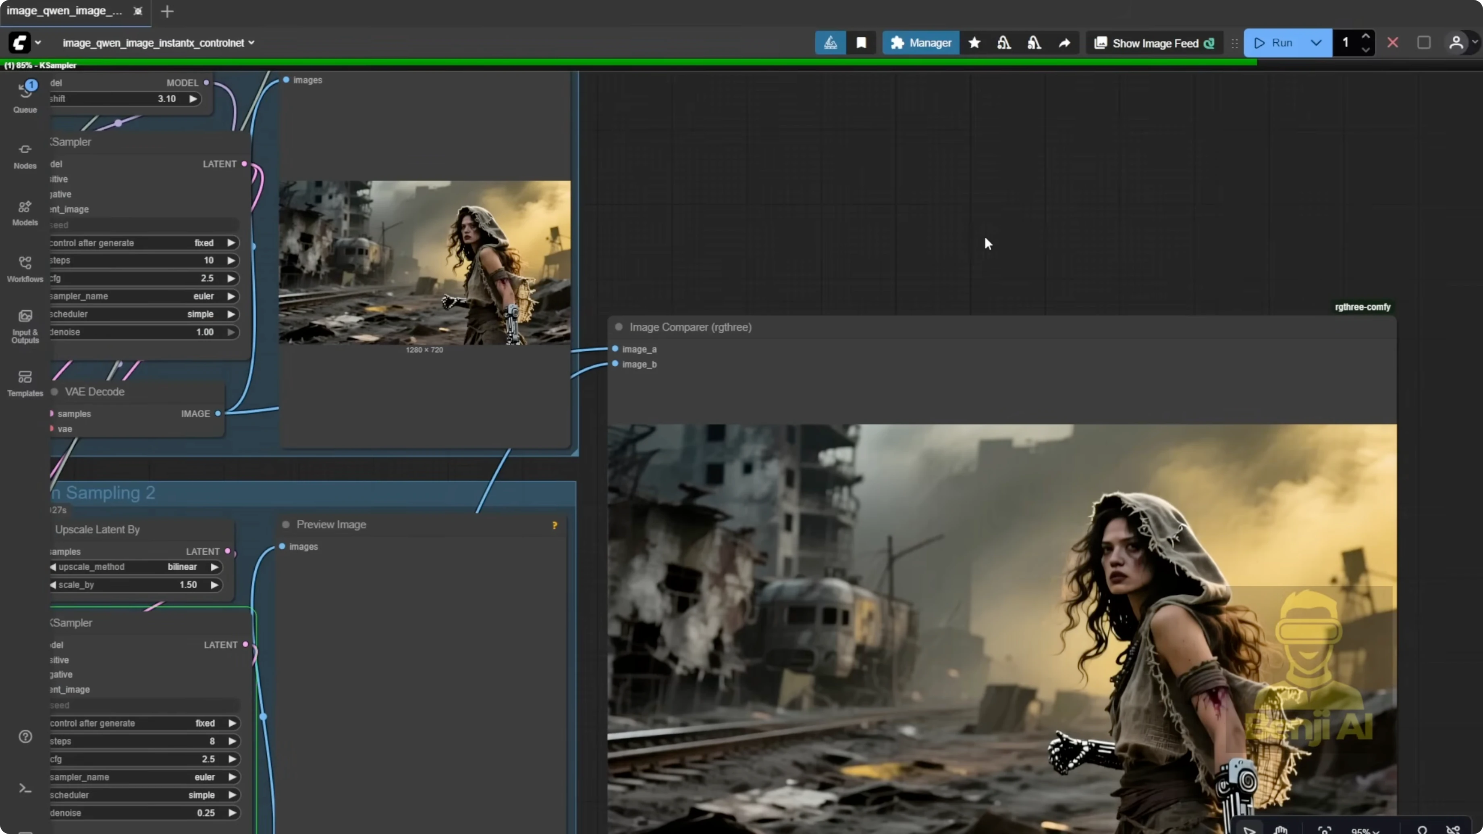Screen dimensions: 1483x834
Task: Open the Models sidebar panel
Action: (25, 212)
